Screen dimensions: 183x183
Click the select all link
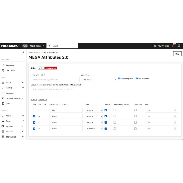34,100
